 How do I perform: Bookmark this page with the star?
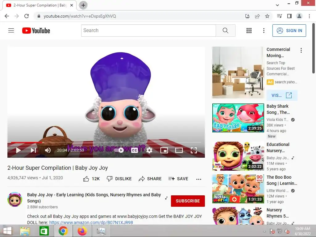pos(267,16)
